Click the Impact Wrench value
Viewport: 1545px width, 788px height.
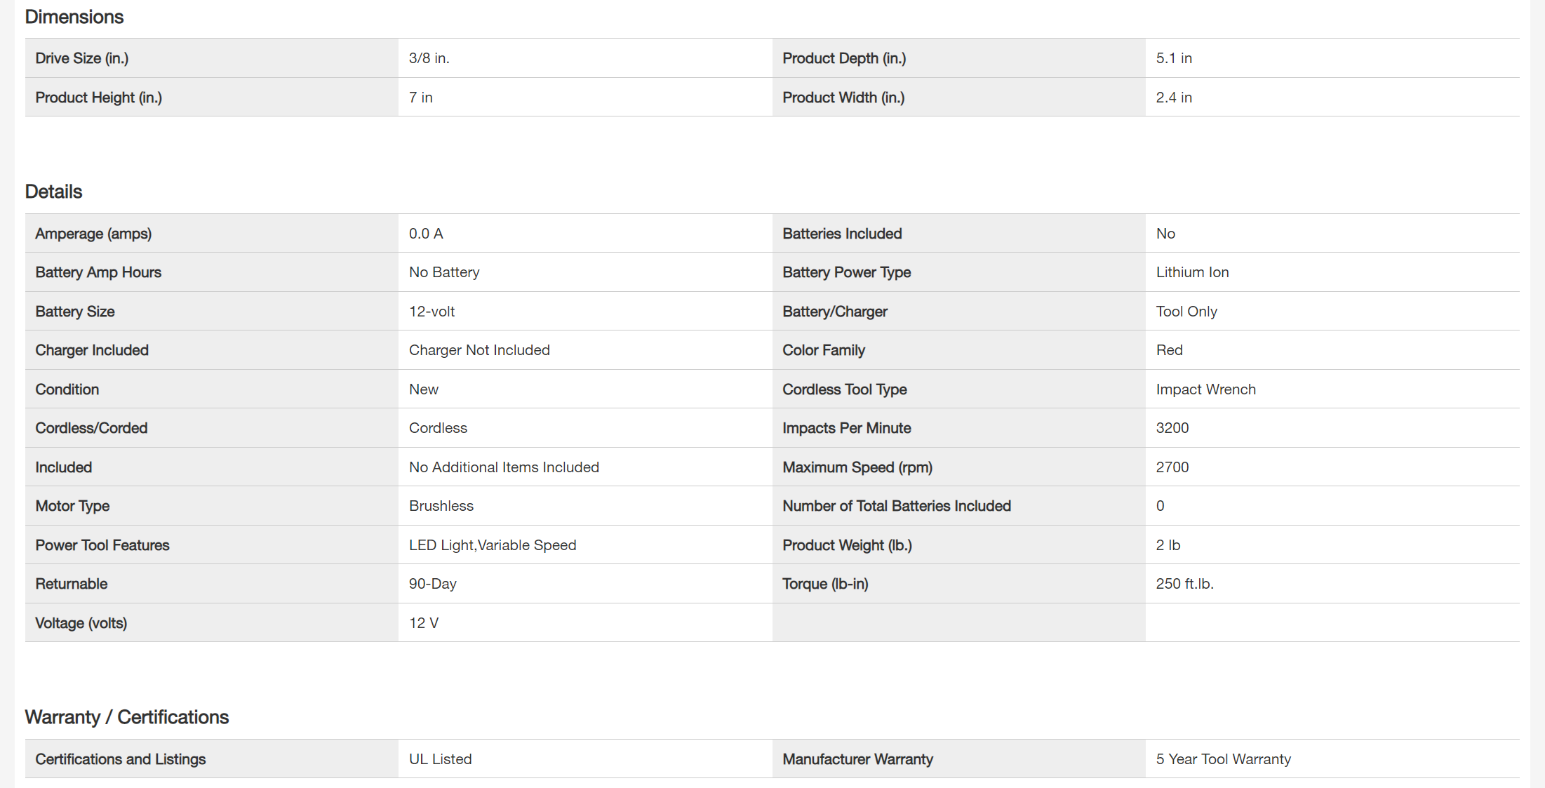pyautogui.click(x=1206, y=389)
